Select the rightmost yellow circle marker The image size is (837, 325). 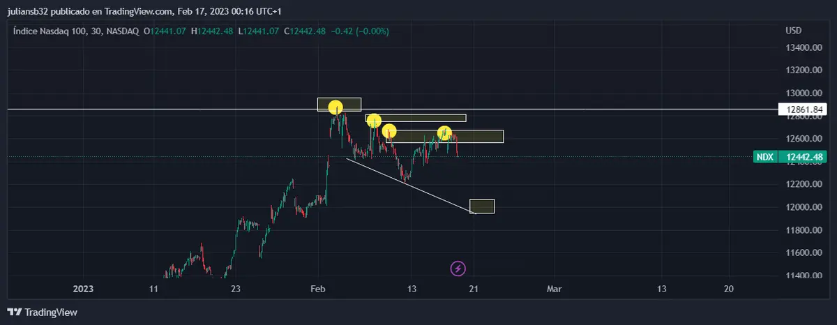(444, 133)
